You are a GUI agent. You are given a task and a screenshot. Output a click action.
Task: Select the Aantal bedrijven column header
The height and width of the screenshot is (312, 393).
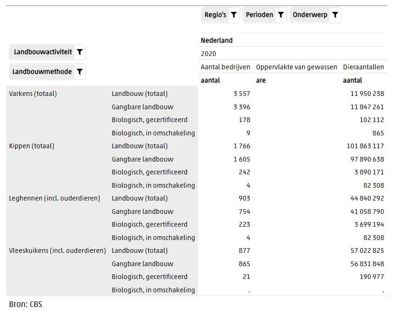pos(225,67)
